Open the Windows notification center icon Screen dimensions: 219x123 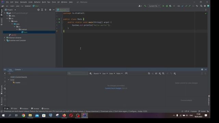206,115
